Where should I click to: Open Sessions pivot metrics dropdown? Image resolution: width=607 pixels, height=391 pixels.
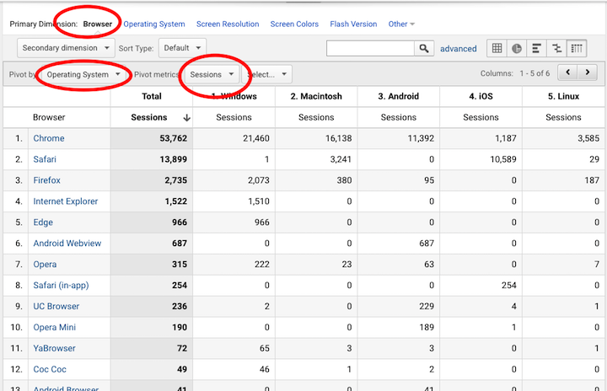tap(212, 74)
